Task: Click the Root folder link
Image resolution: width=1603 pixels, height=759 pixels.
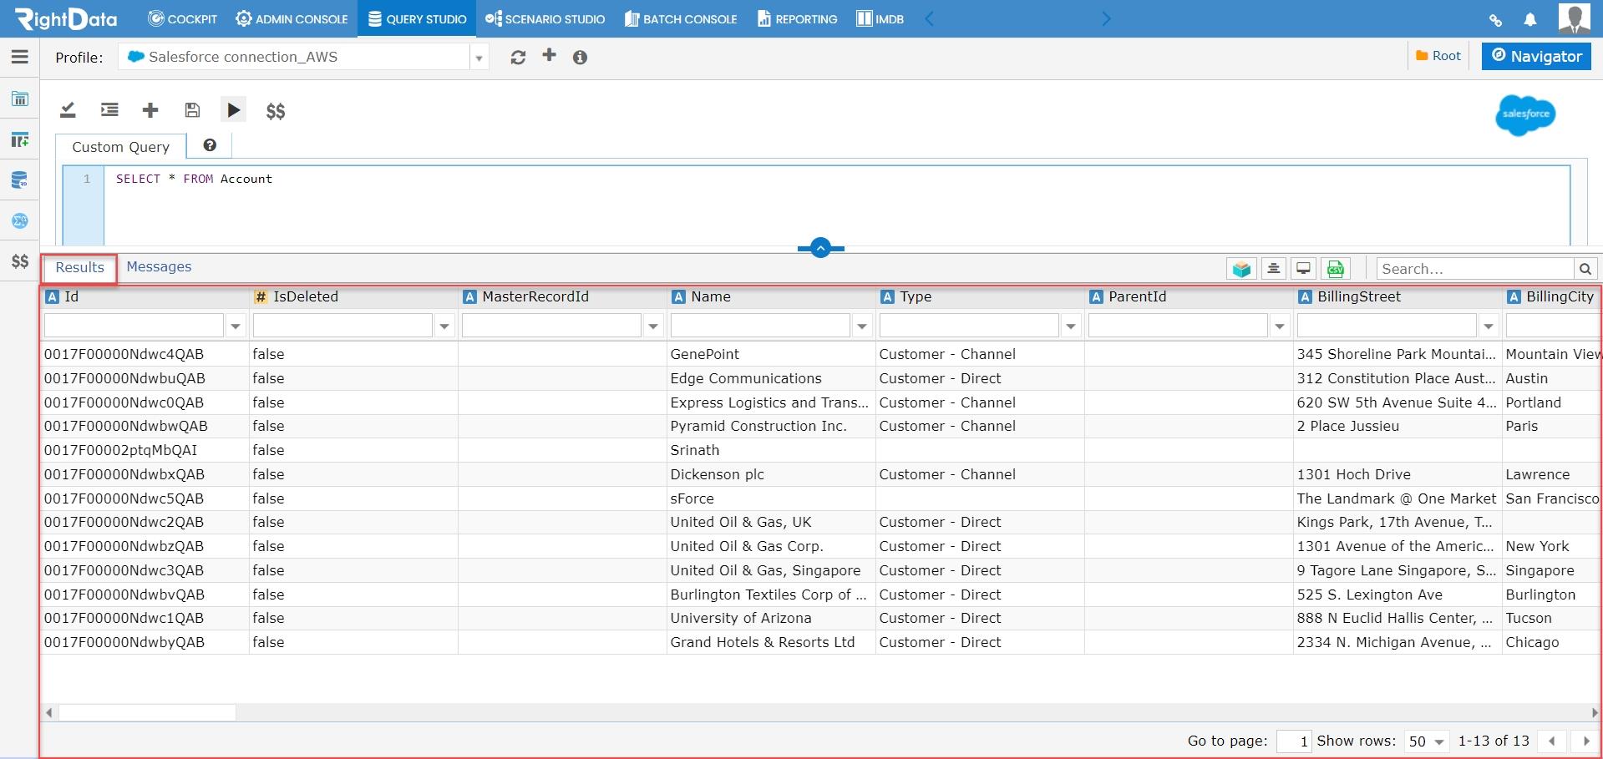Action: click(1438, 56)
